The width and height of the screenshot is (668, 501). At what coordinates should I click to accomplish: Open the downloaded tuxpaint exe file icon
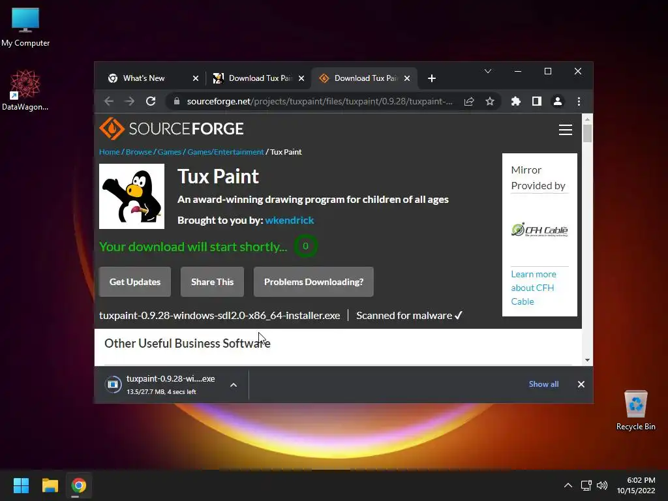tap(114, 384)
